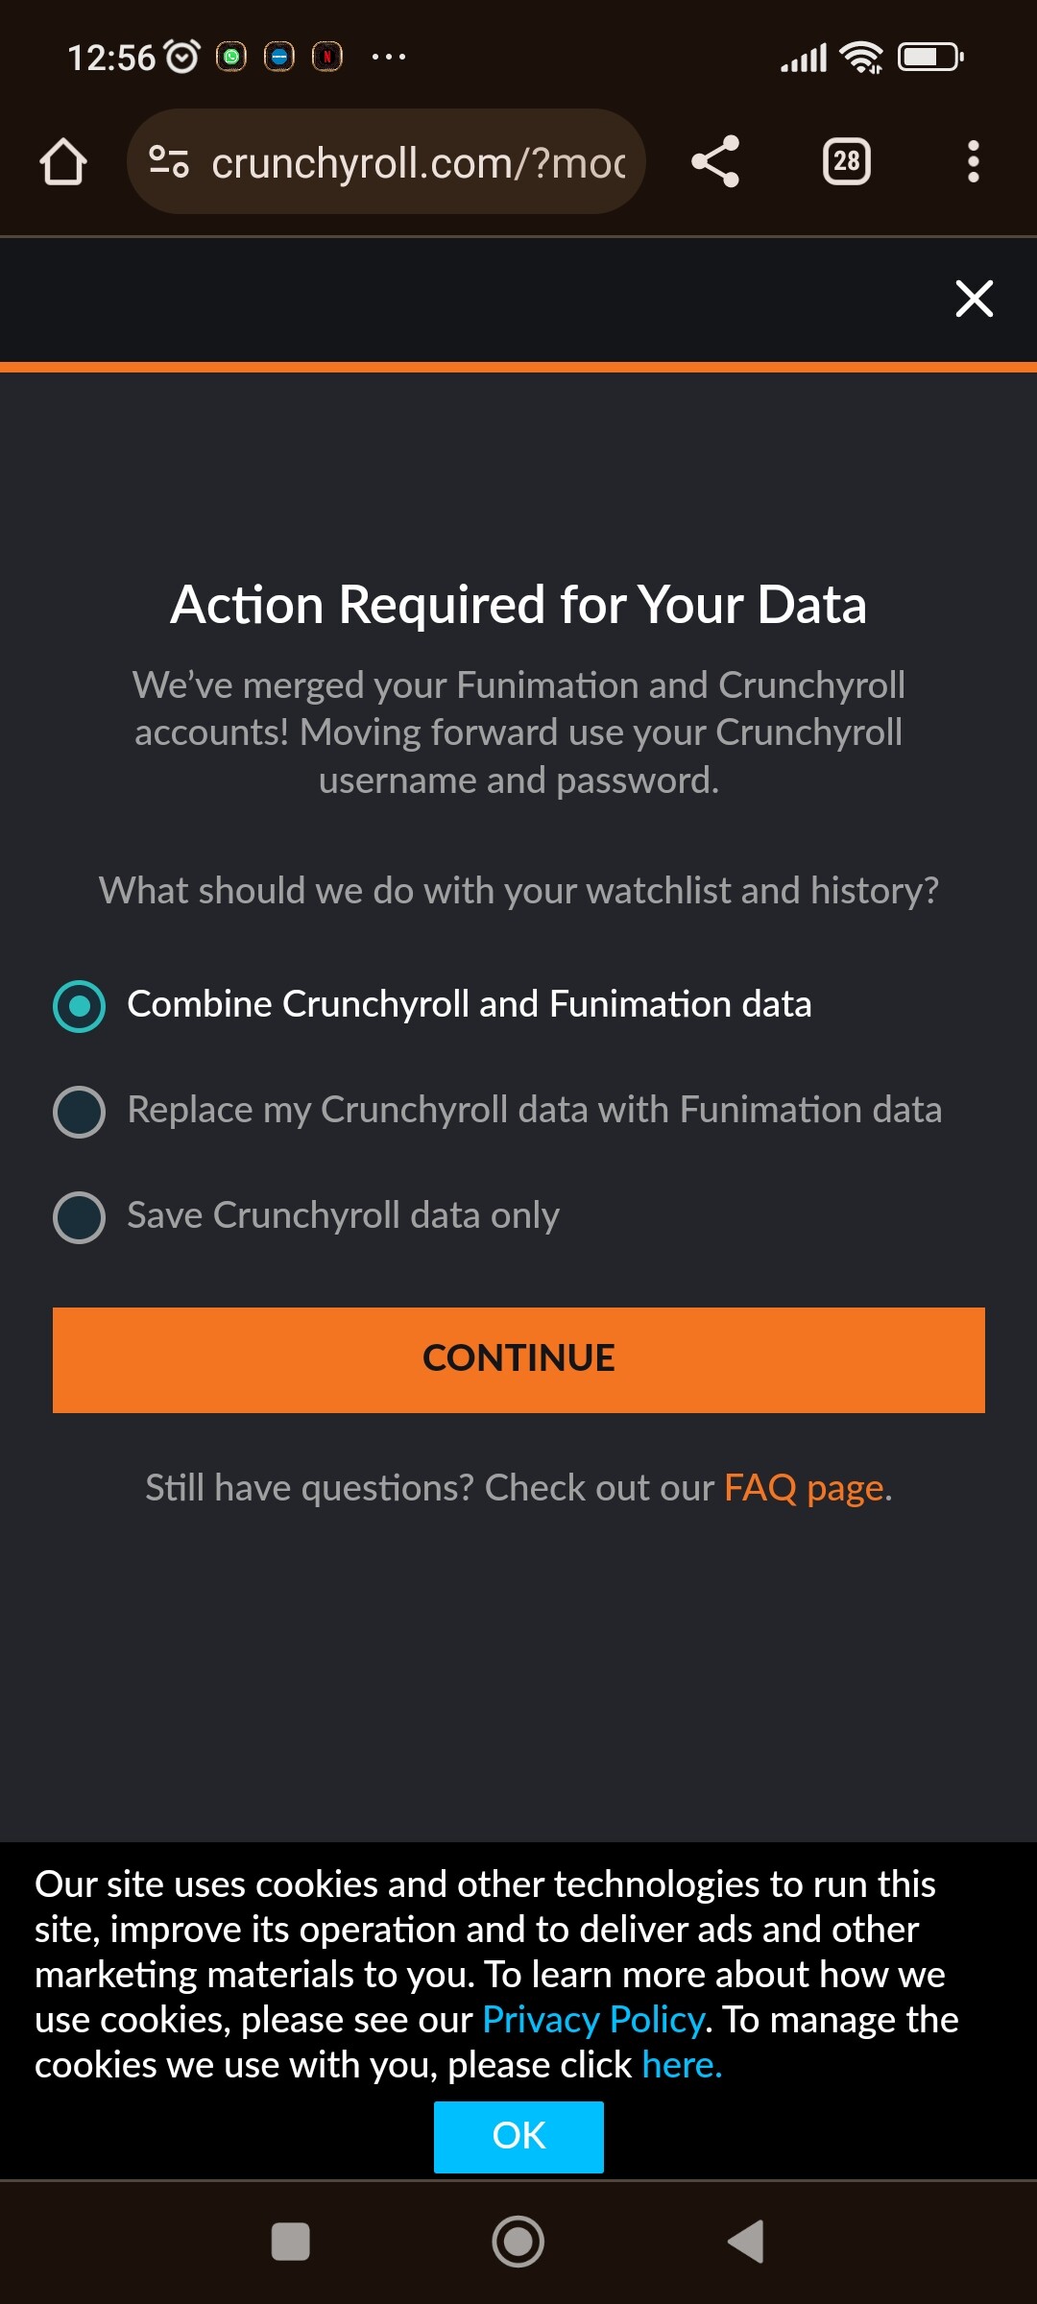The width and height of the screenshot is (1037, 2304).
Task: Tap the share icon
Action: 715,161
